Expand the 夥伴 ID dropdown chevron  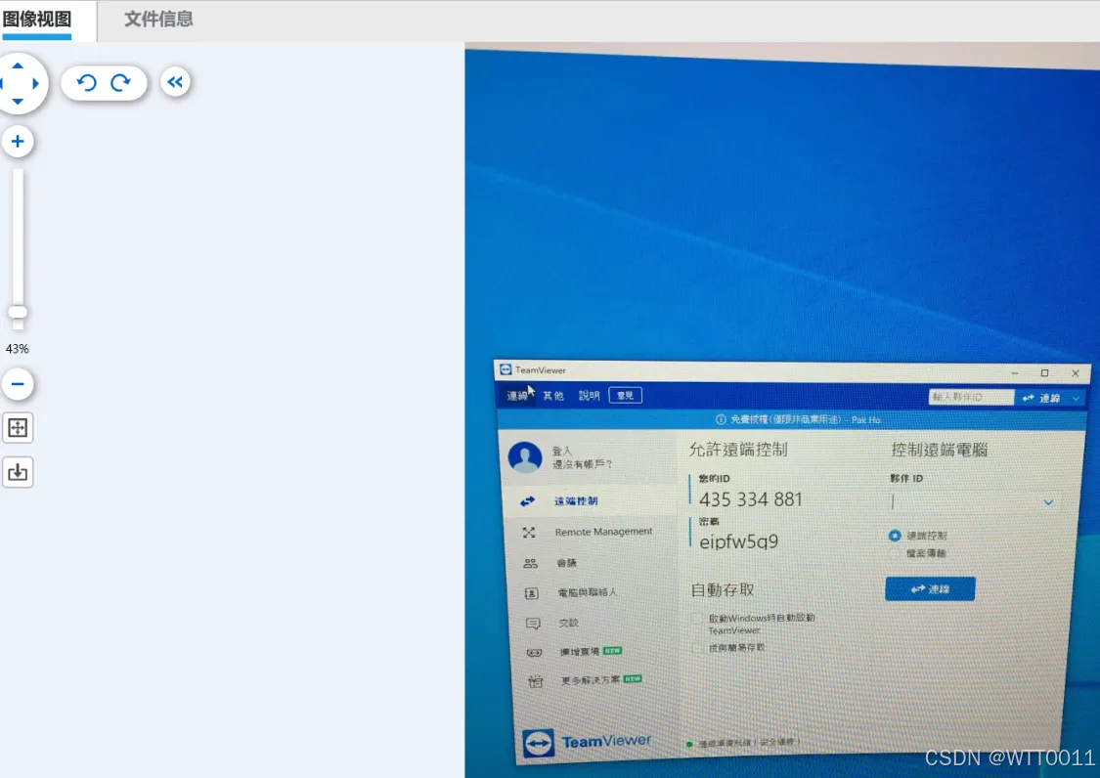click(x=1049, y=502)
